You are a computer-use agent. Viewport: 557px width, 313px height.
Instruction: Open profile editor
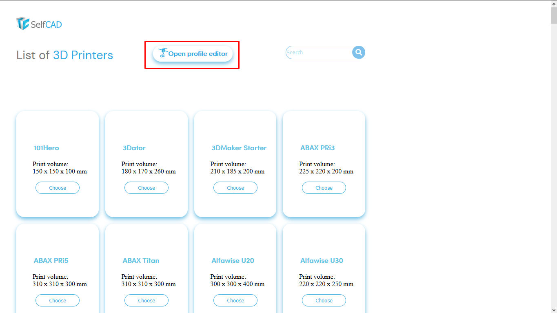point(193,54)
